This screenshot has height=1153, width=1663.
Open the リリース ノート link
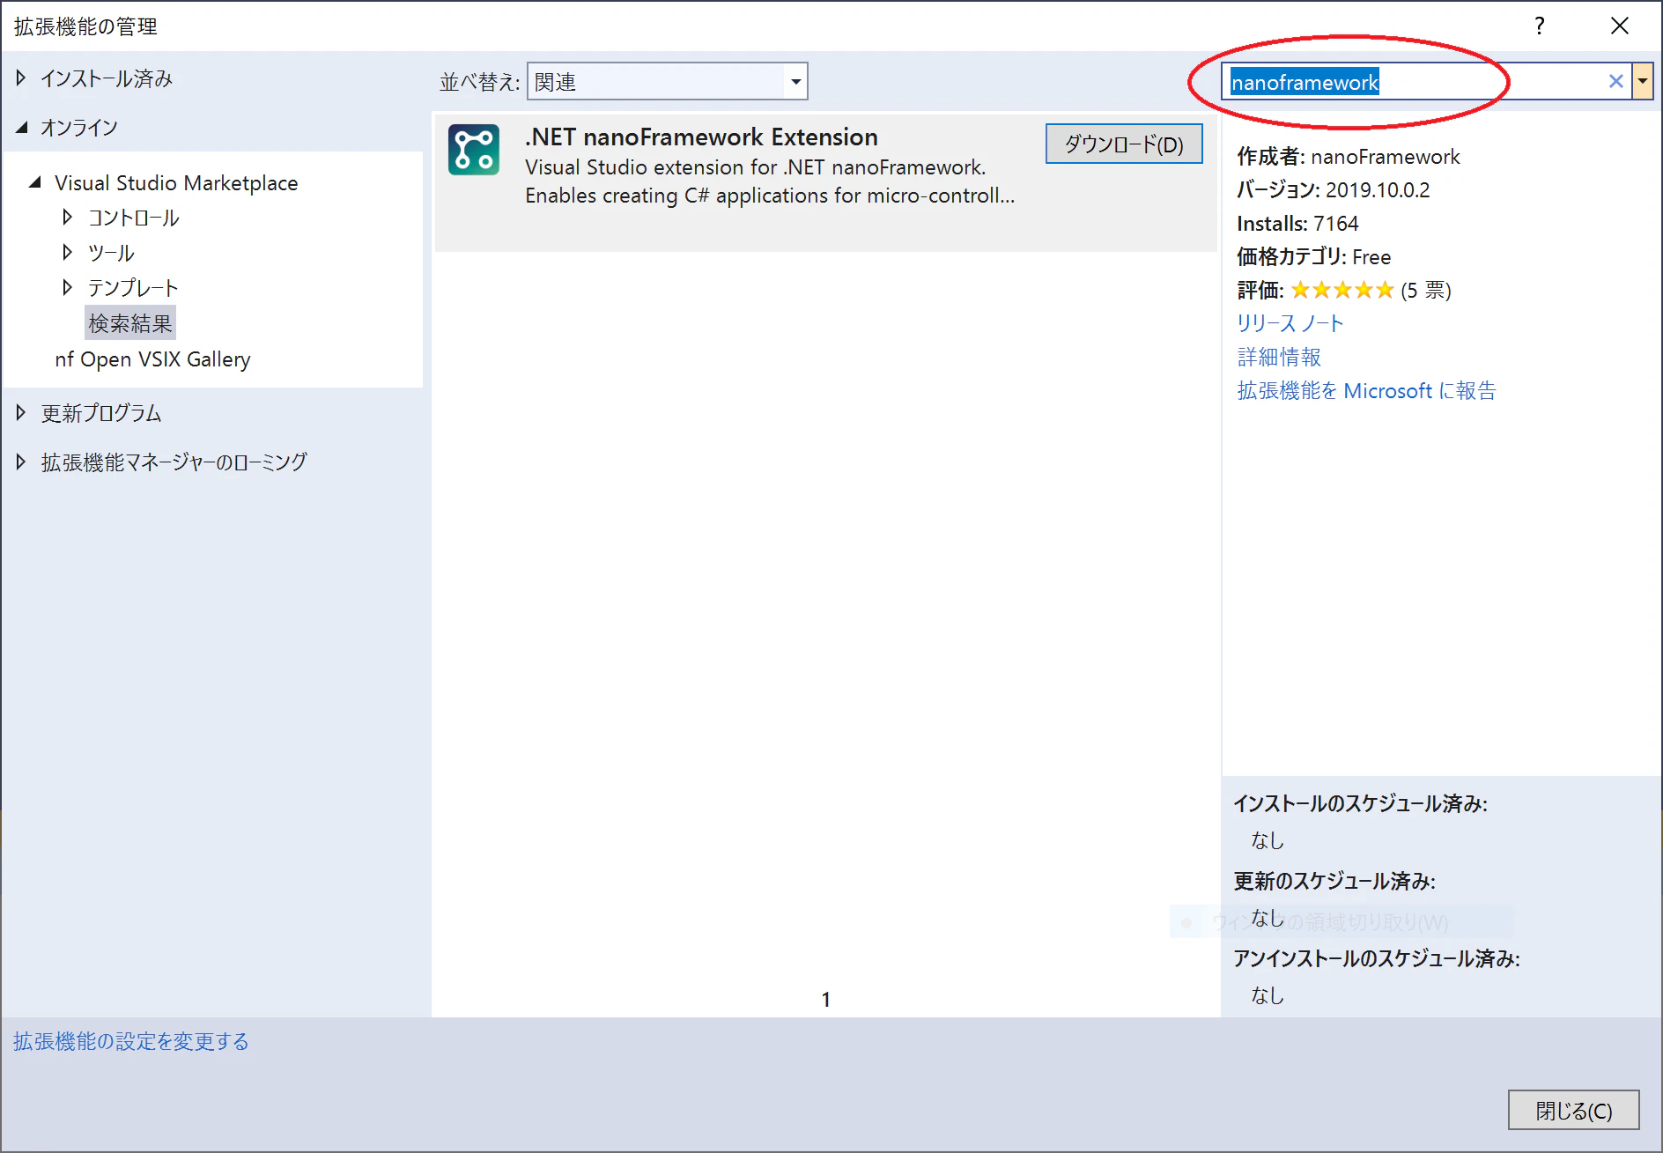pos(1290,323)
